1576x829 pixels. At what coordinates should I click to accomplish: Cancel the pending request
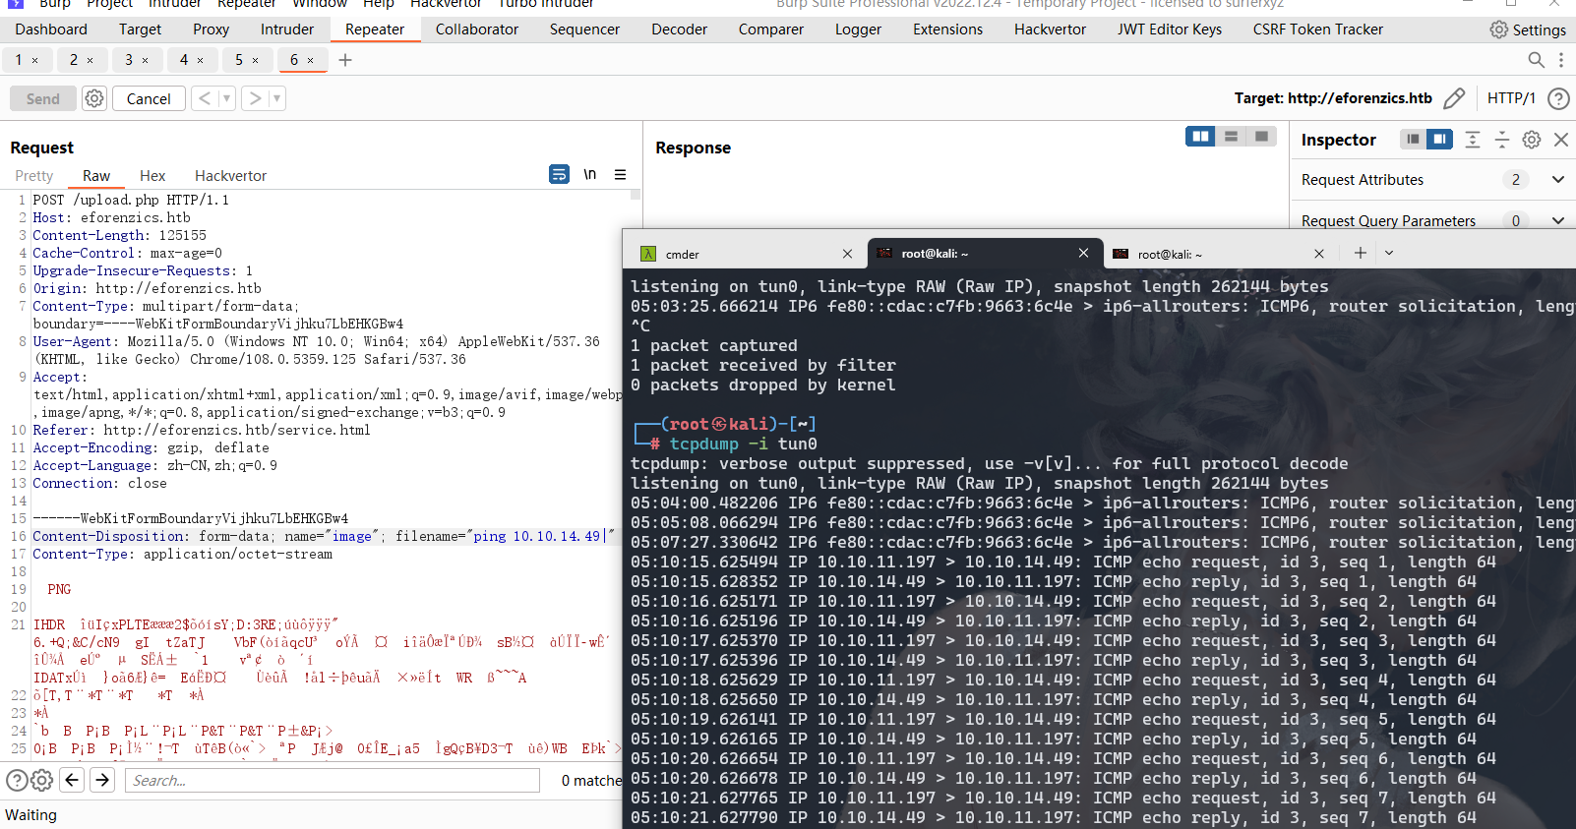coord(149,98)
